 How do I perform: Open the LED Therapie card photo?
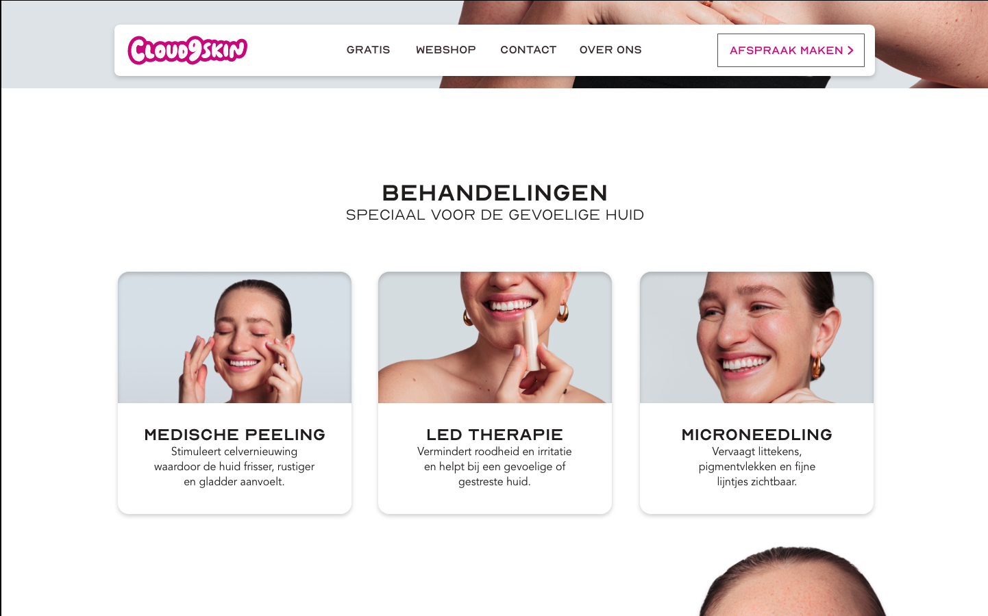click(x=495, y=337)
